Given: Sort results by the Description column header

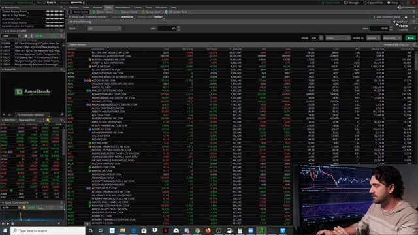Looking at the screenshot, I should (98, 49).
